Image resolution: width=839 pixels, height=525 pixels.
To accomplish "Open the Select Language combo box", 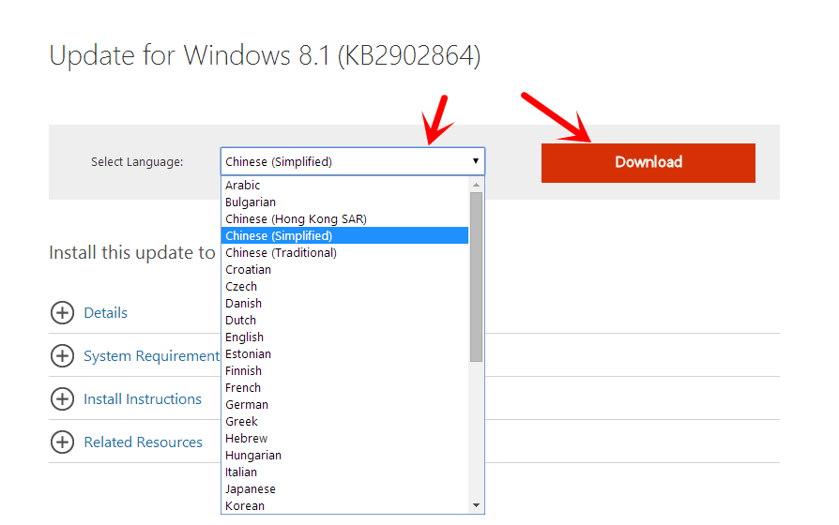I will 353,161.
